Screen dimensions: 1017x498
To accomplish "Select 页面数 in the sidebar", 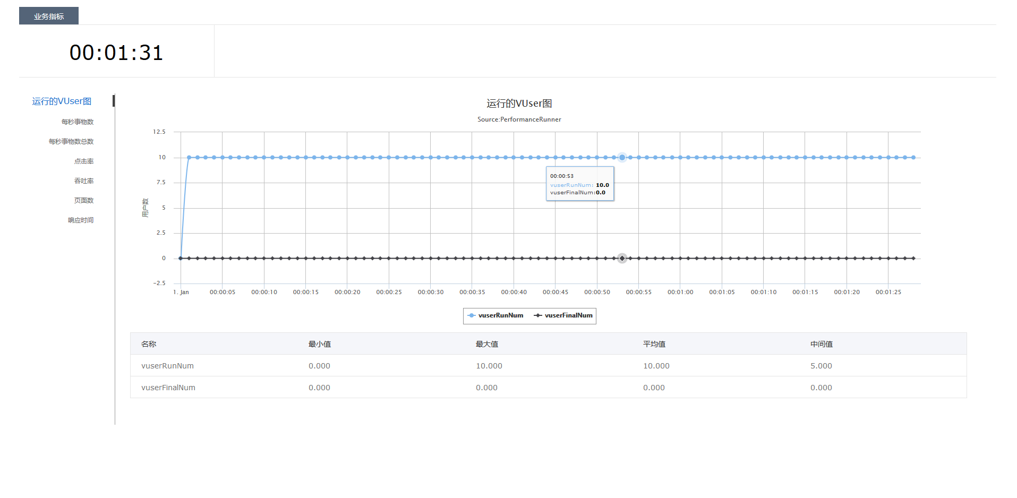I will coord(84,201).
